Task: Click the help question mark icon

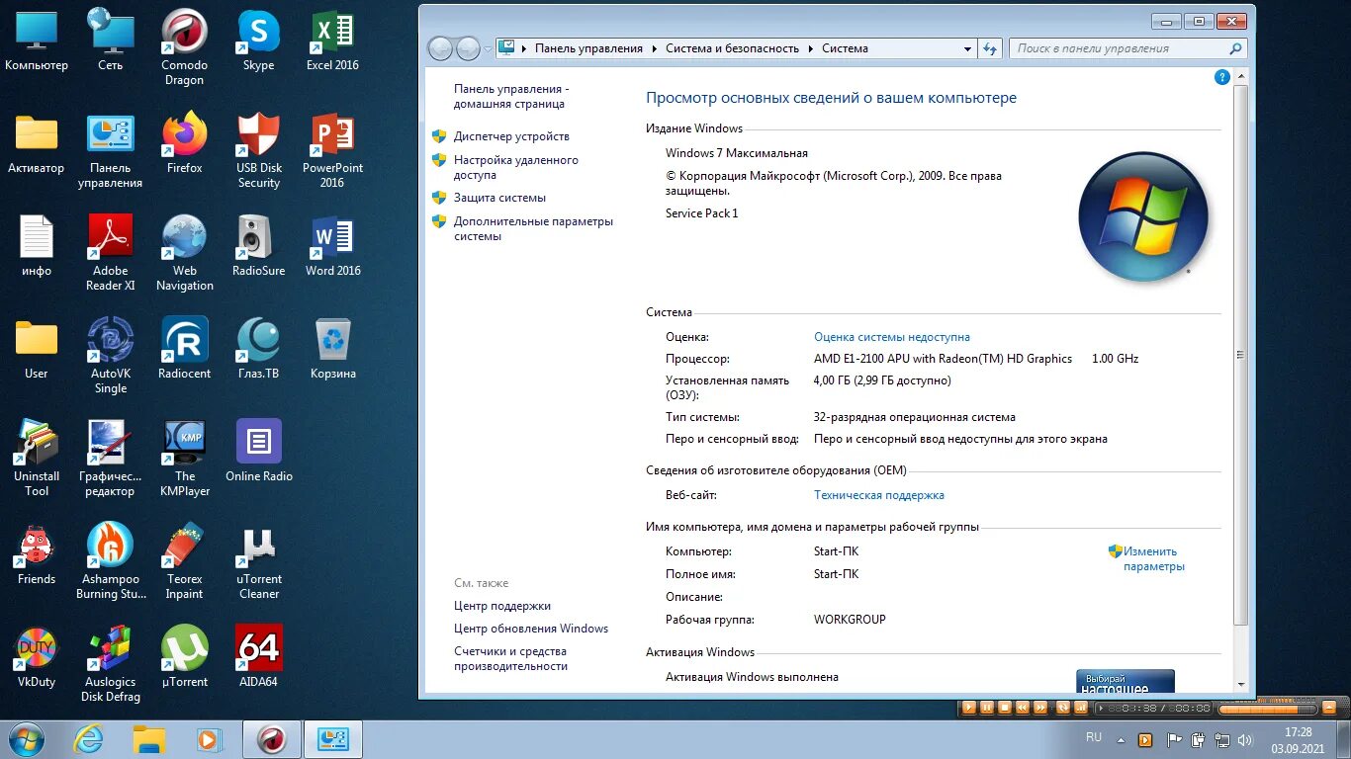Action: pos(1221,77)
